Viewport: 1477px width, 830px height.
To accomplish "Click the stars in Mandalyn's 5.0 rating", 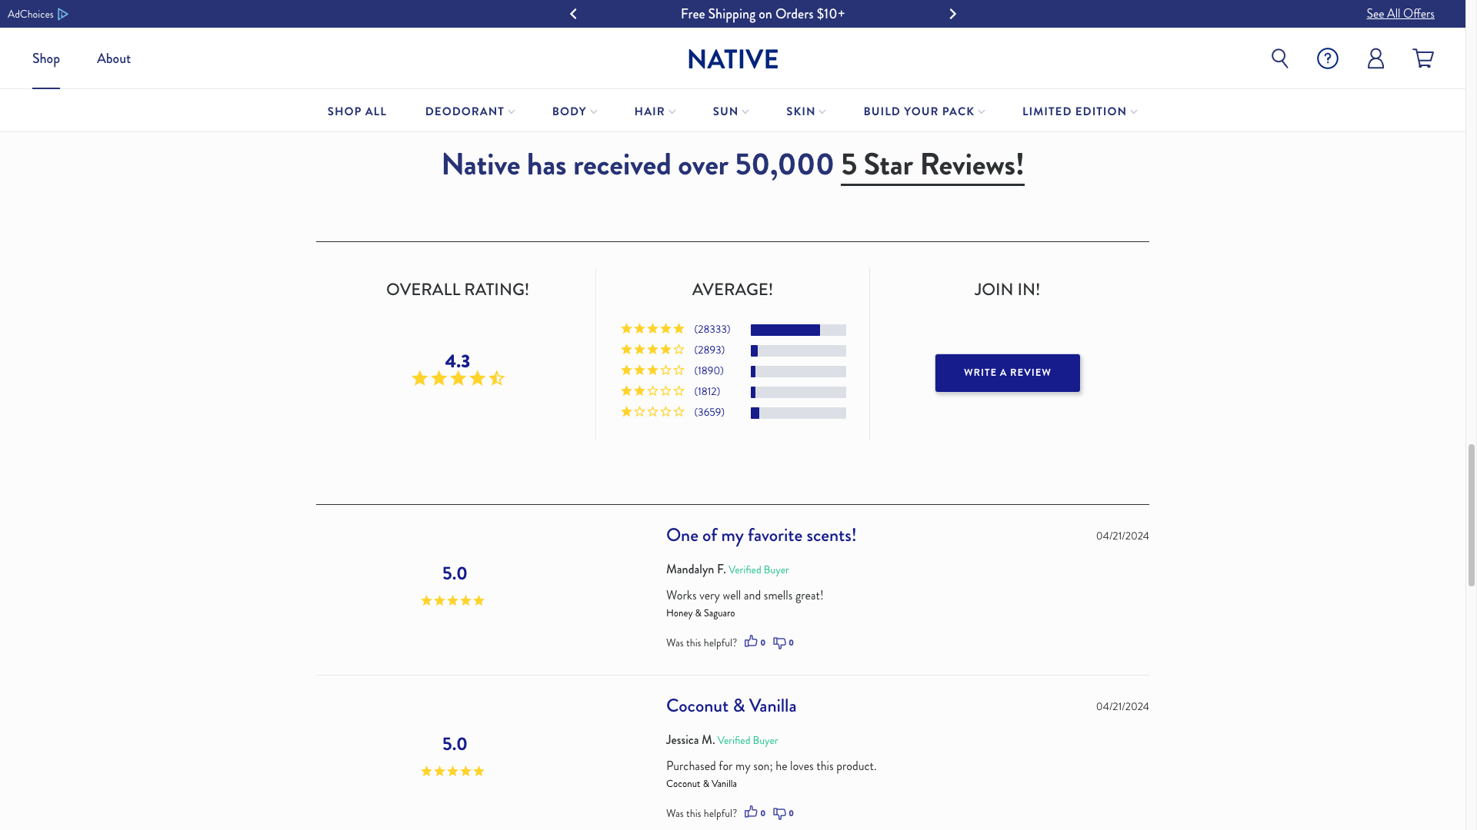I will [452, 600].
